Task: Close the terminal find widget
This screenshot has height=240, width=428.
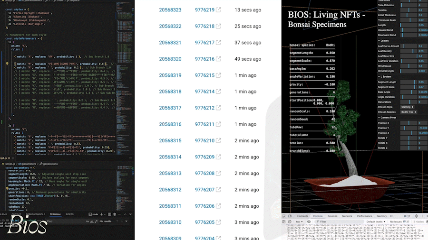Action: tap(126, 221)
